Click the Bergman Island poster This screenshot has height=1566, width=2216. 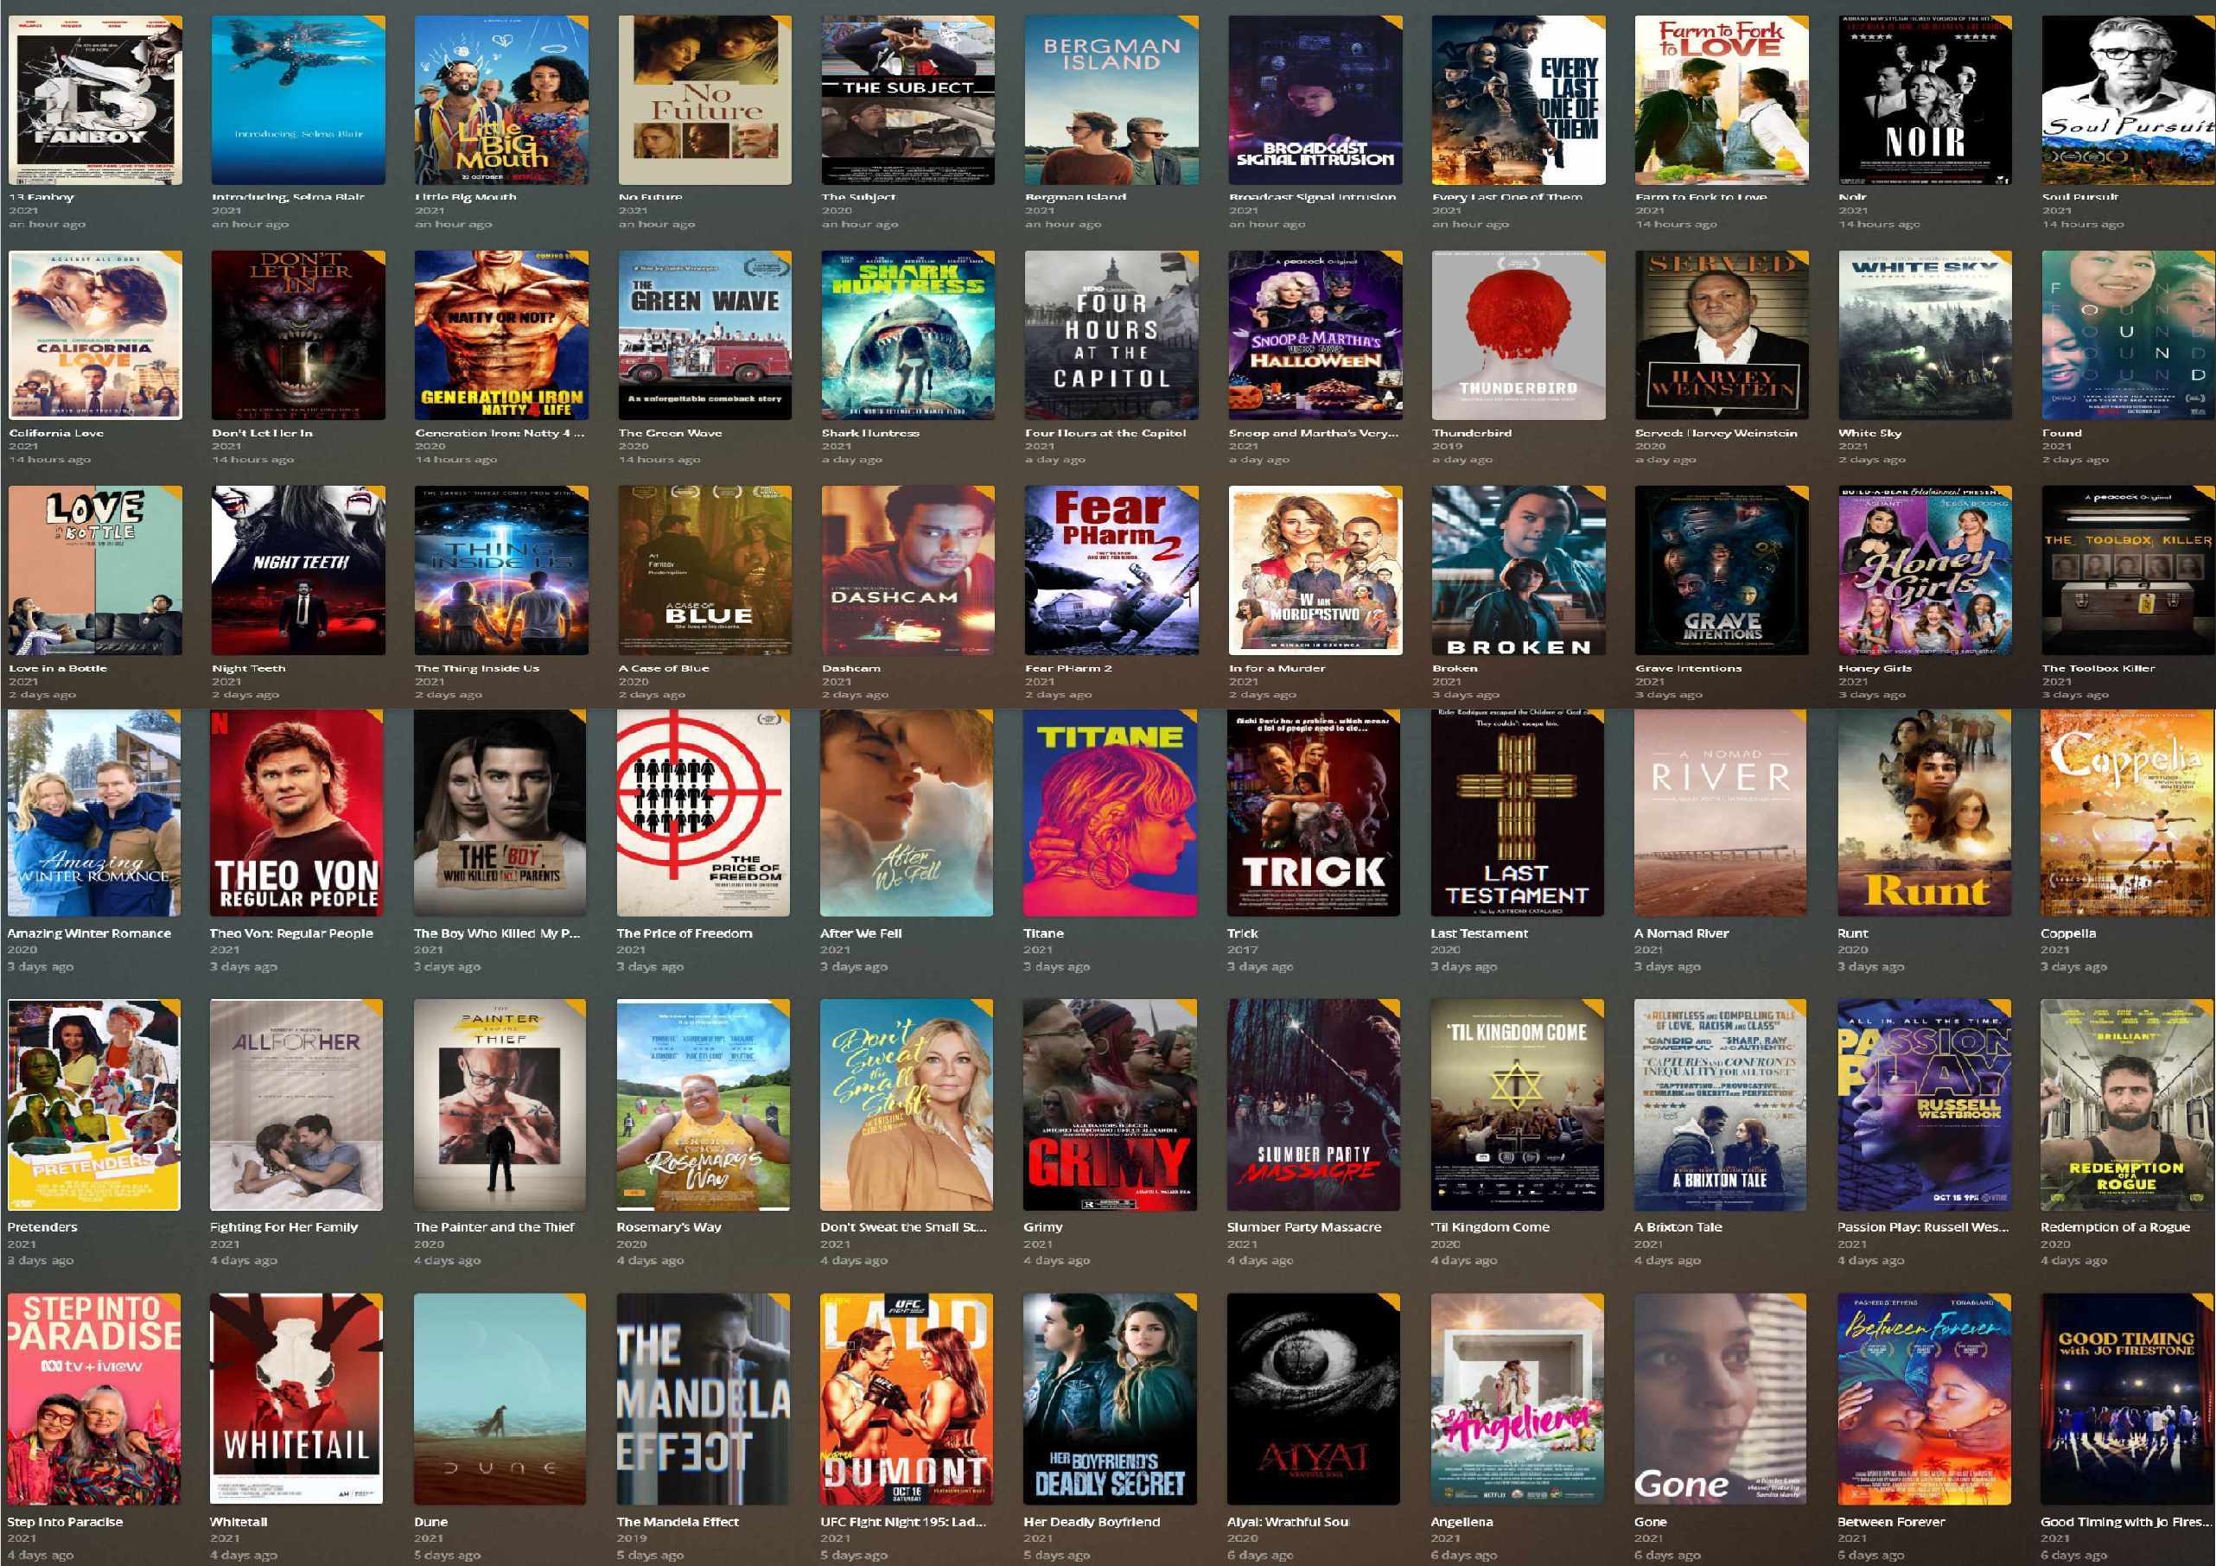tap(1111, 99)
